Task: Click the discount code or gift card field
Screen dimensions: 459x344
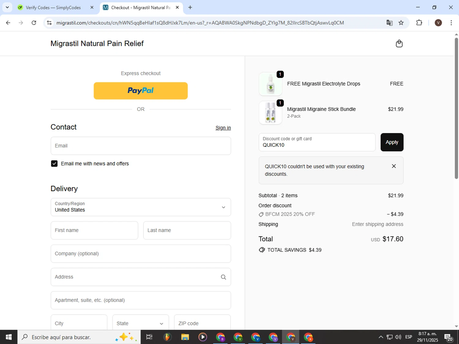Action: tap(317, 142)
